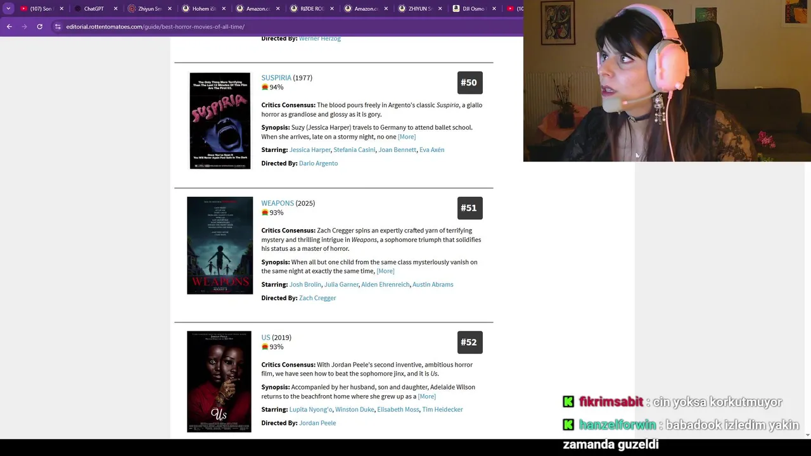Viewport: 811px width, 456px height.
Task: Click the #50 rank badge
Action: pyautogui.click(x=469, y=83)
